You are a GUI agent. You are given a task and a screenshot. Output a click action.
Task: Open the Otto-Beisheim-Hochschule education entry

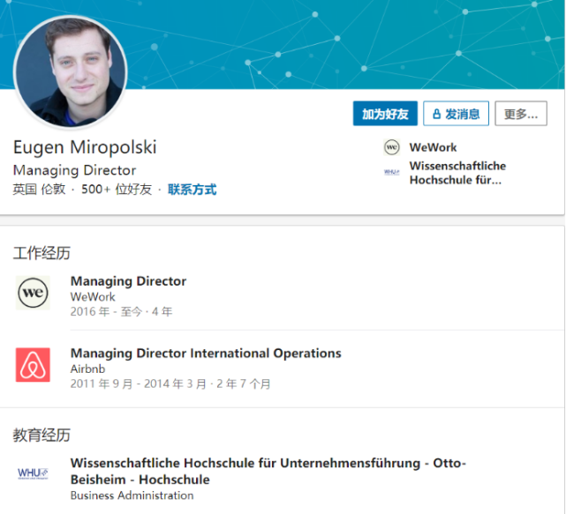click(x=268, y=471)
